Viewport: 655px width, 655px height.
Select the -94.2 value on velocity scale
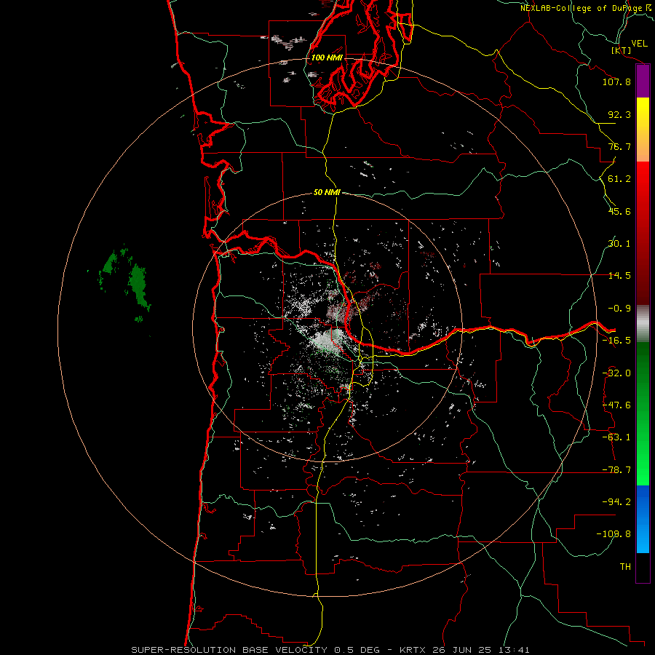(616, 502)
